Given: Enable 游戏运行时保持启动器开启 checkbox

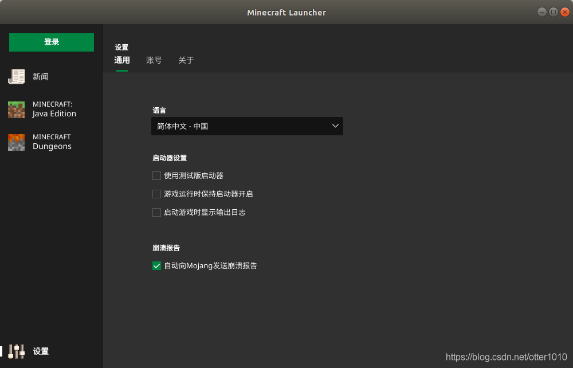Looking at the screenshot, I should 156,194.
